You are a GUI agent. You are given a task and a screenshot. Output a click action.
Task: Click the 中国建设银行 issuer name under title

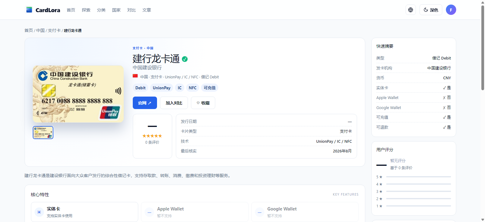pos(147,68)
